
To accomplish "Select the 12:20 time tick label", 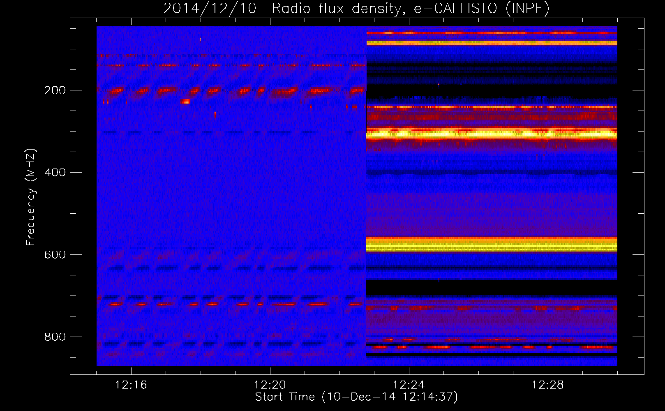I will pos(270,385).
